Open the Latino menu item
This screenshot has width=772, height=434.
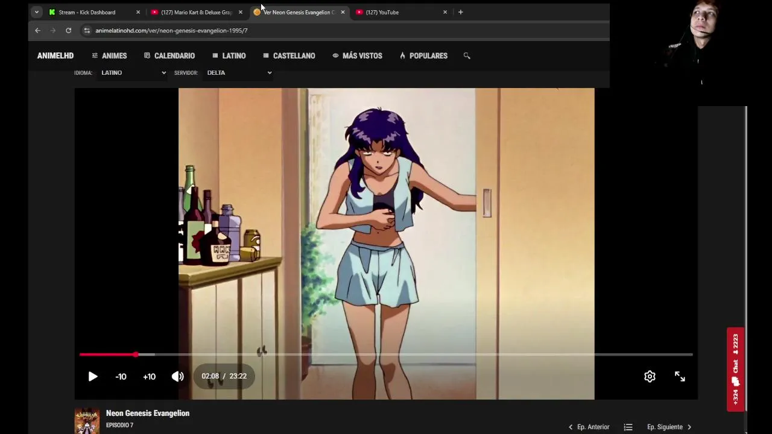point(229,55)
